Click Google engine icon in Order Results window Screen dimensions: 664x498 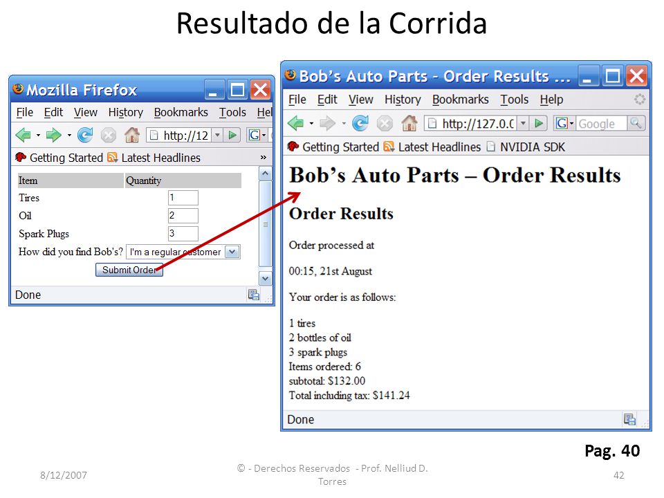point(562,123)
